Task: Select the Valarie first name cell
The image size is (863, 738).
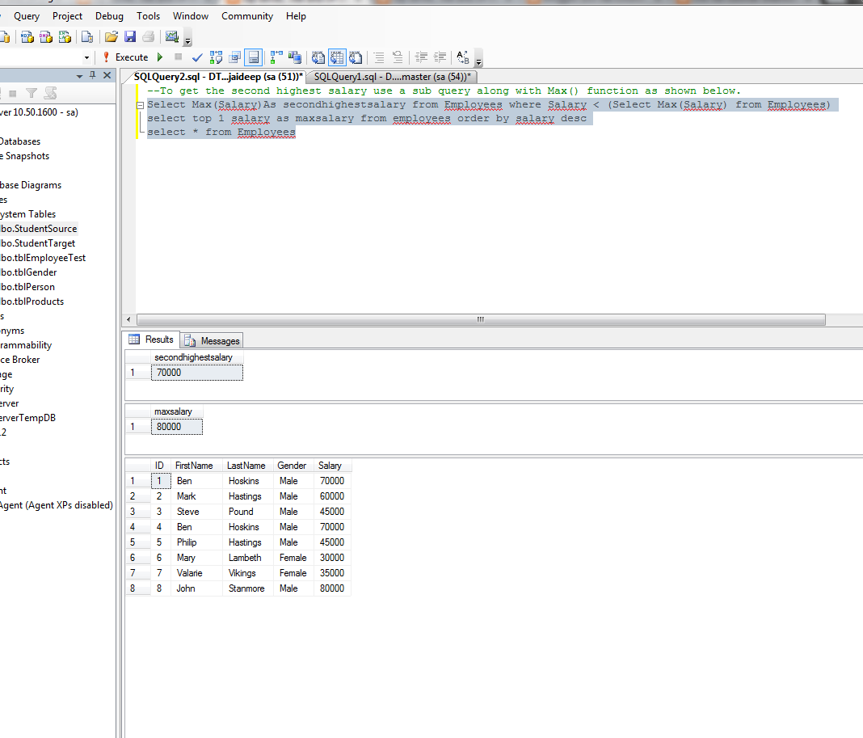Action: pos(196,573)
